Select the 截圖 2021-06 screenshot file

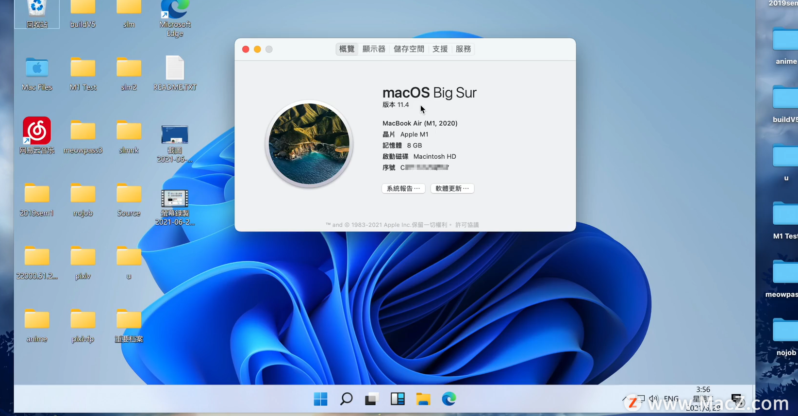[x=175, y=144]
